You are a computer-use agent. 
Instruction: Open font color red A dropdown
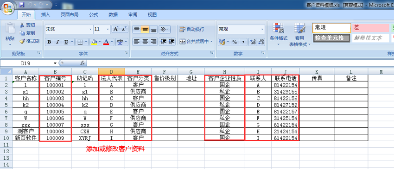tap(112, 42)
